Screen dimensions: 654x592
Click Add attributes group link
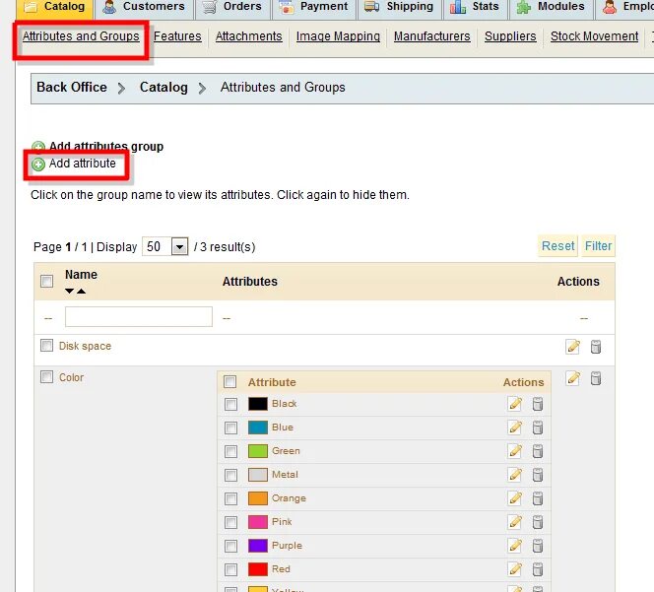click(106, 147)
